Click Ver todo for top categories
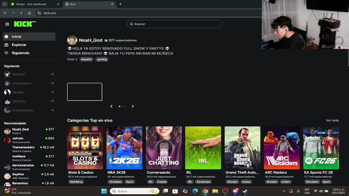Viewport: 349px width, 196px height. point(332,120)
